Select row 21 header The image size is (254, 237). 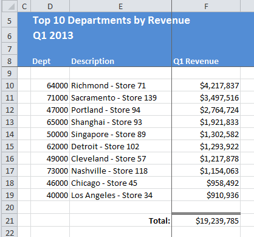10,221
